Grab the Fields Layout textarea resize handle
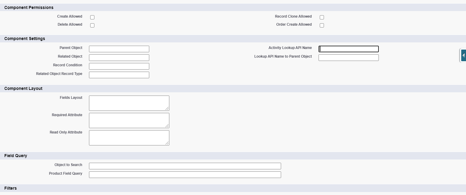Image resolution: width=466 pixels, height=195 pixels. tap(167, 109)
